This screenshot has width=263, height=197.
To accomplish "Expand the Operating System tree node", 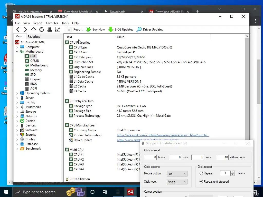I will pyautogui.click(x=17, y=93).
